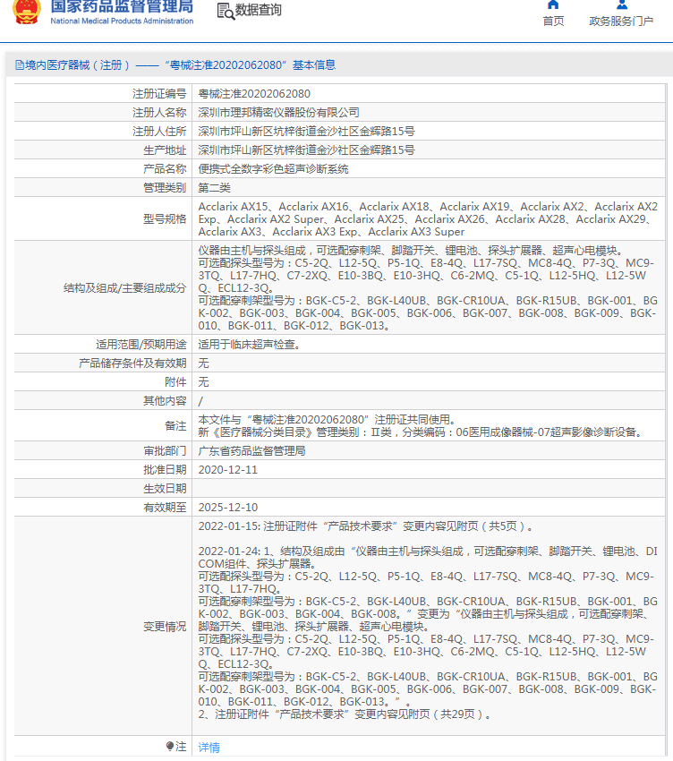The height and width of the screenshot is (761, 673).
Task: Select 第二类 management category value
Action: [x=214, y=188]
